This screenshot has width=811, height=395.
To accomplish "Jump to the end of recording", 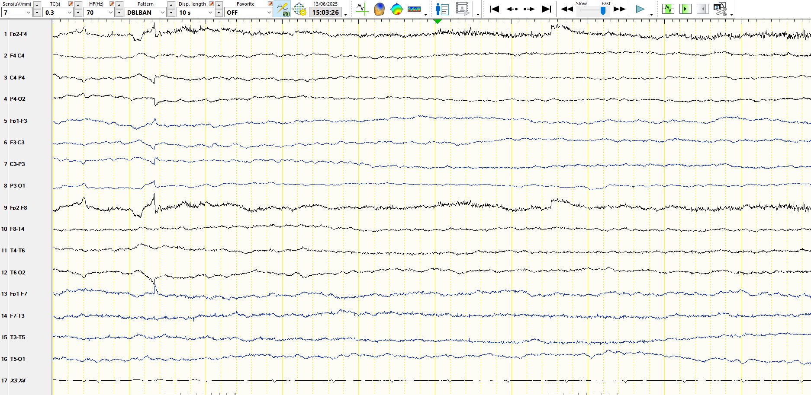I will tap(547, 9).
